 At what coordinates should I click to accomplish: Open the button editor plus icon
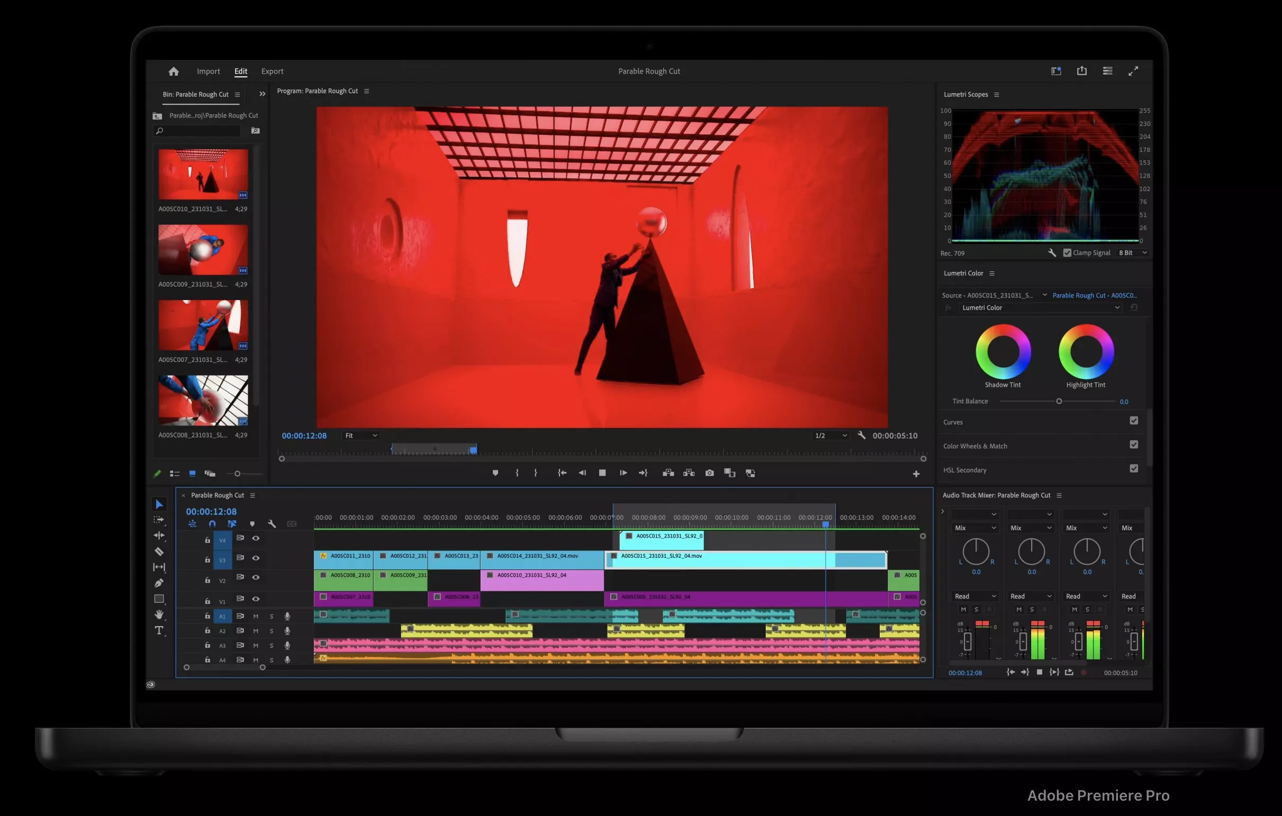tap(916, 474)
